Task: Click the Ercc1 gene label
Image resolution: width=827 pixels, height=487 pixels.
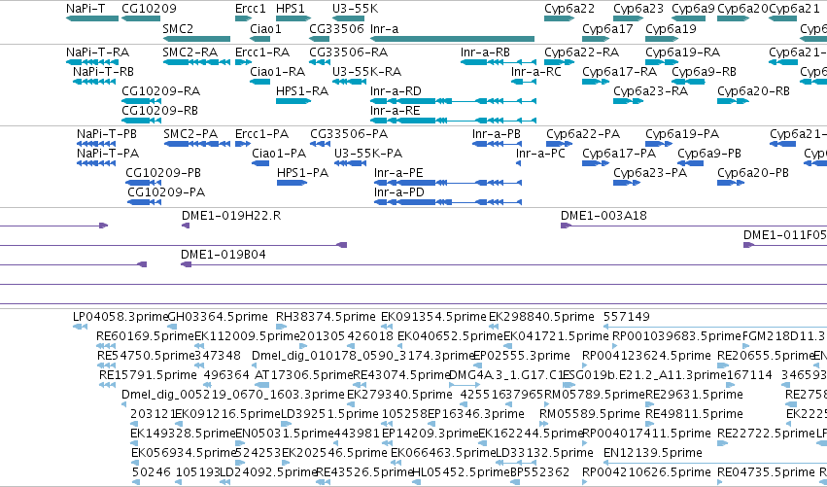Action: pos(251,9)
